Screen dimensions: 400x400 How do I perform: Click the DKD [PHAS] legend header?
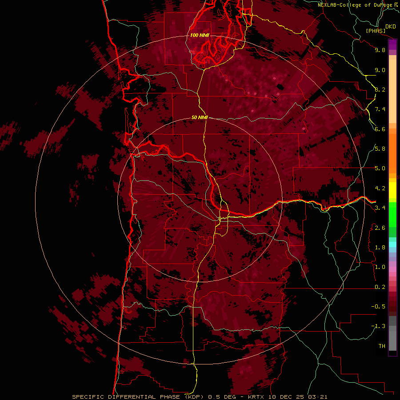click(380, 28)
